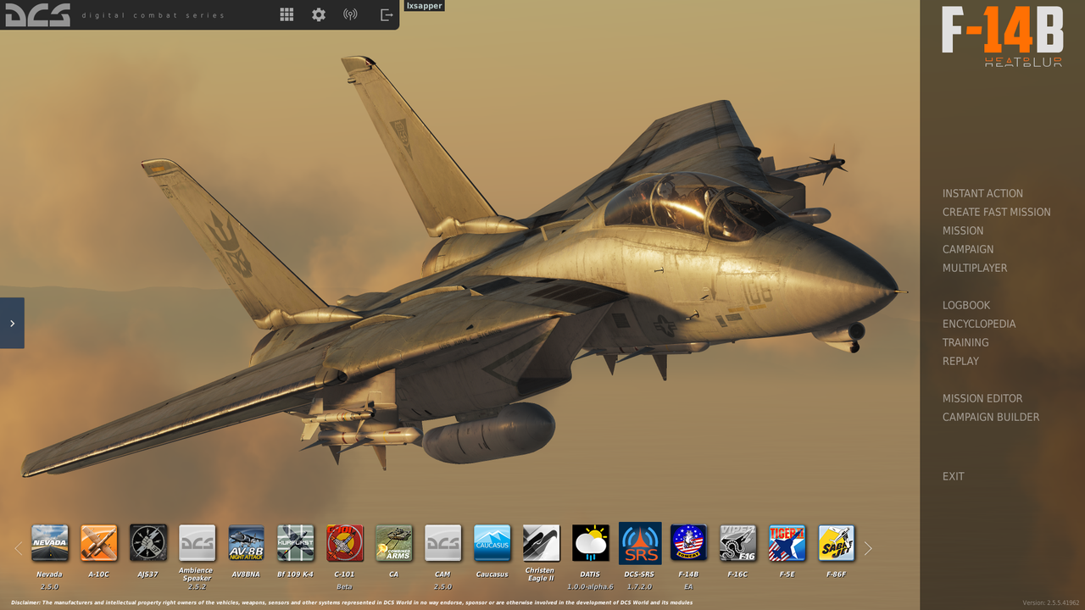This screenshot has width=1085, height=610.
Task: Open the DATIS 1.0.0-alpha.6 module icon
Action: pyautogui.click(x=591, y=543)
